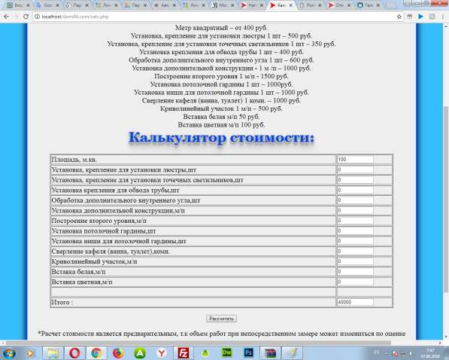Click the обвода трубы quantity field

pyautogui.click(x=355, y=191)
